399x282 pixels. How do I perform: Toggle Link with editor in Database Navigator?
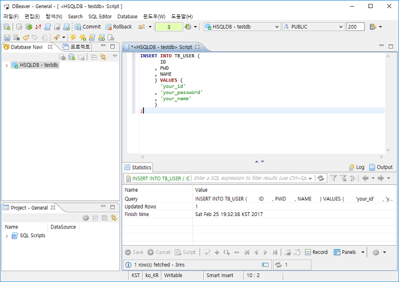[103, 57]
